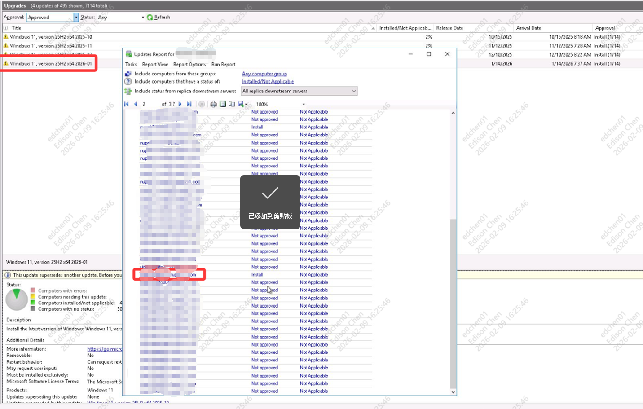Open the 100% zoom dropdown
Viewport: 643px width, 409px height.
pos(304,104)
